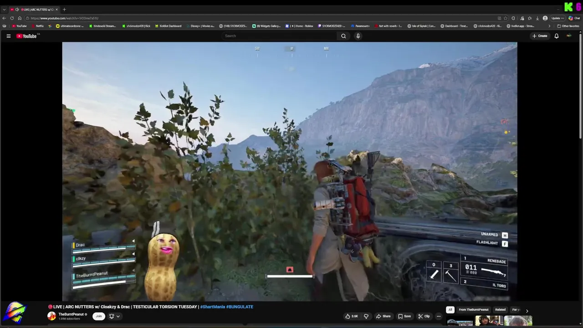Open the livebot.app bookmark
Screen dimensions: 583x328
(520, 26)
